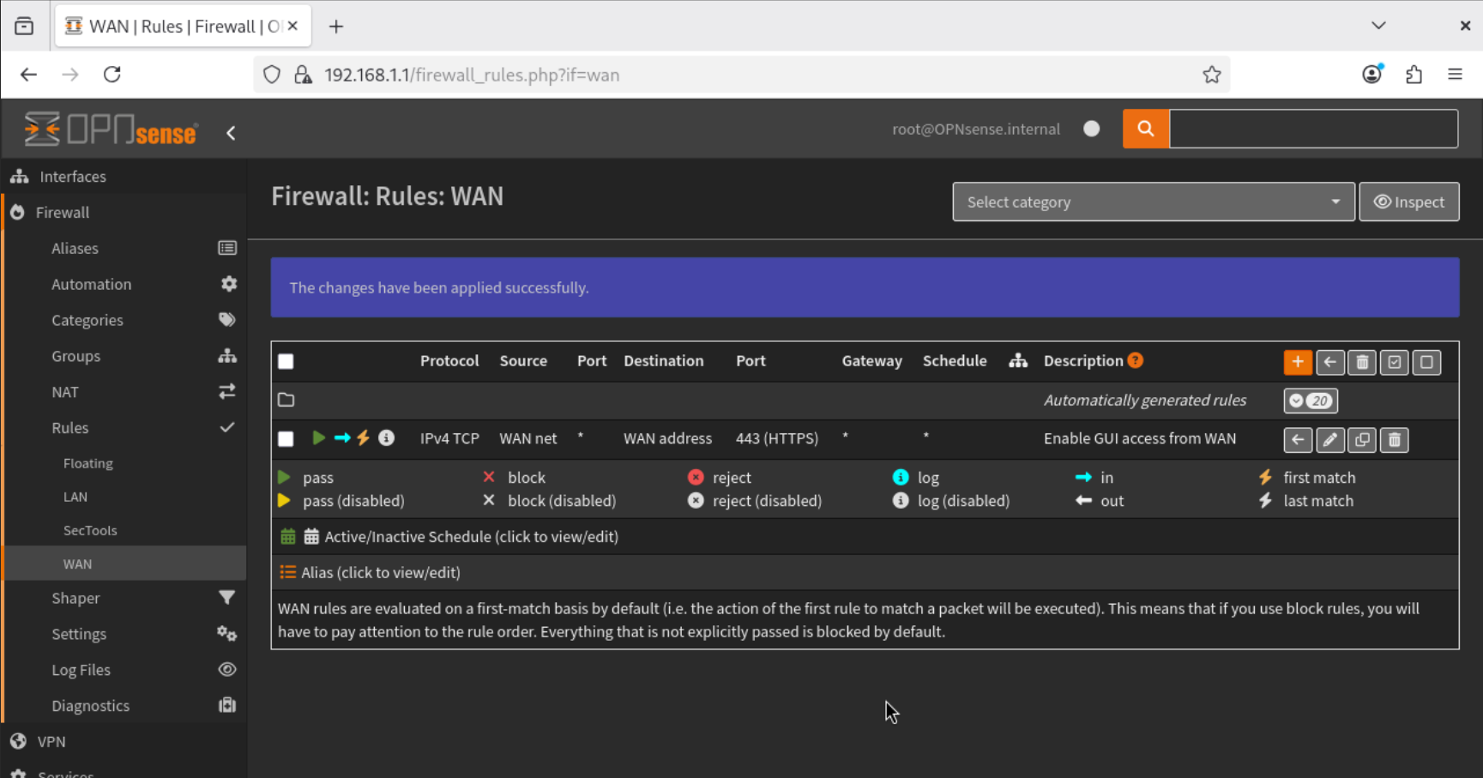
Task: Click the orange search magnifier button
Action: (1145, 129)
